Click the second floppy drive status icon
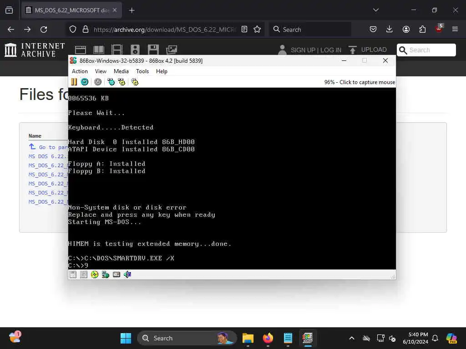 point(84,274)
